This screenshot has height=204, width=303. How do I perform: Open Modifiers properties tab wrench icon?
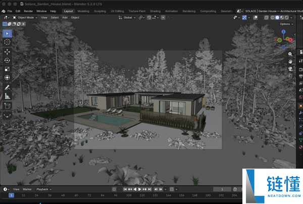(x=300, y=113)
